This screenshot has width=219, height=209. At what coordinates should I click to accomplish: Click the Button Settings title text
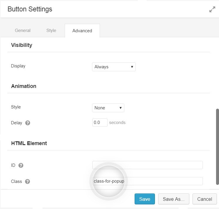[x=30, y=9]
